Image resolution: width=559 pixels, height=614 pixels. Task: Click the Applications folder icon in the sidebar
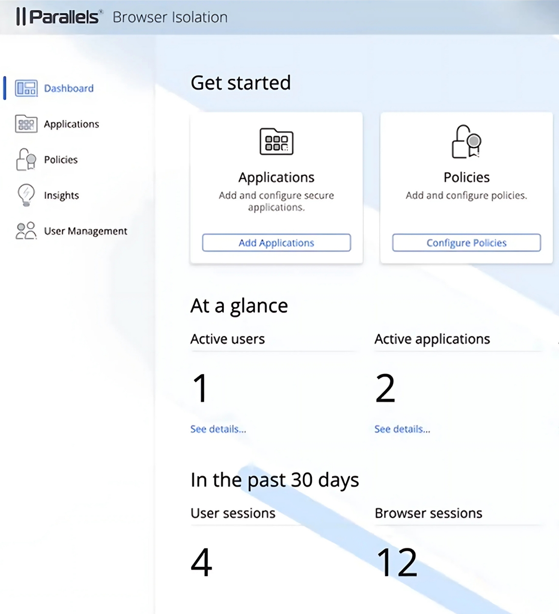click(26, 124)
